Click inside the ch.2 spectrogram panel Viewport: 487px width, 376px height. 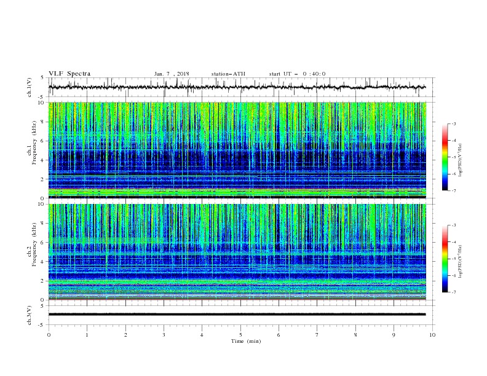tap(237, 252)
